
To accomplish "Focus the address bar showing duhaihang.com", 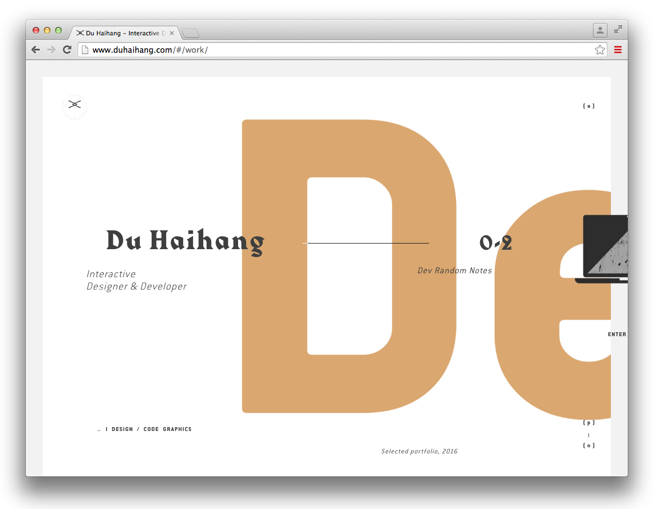I will 337,50.
